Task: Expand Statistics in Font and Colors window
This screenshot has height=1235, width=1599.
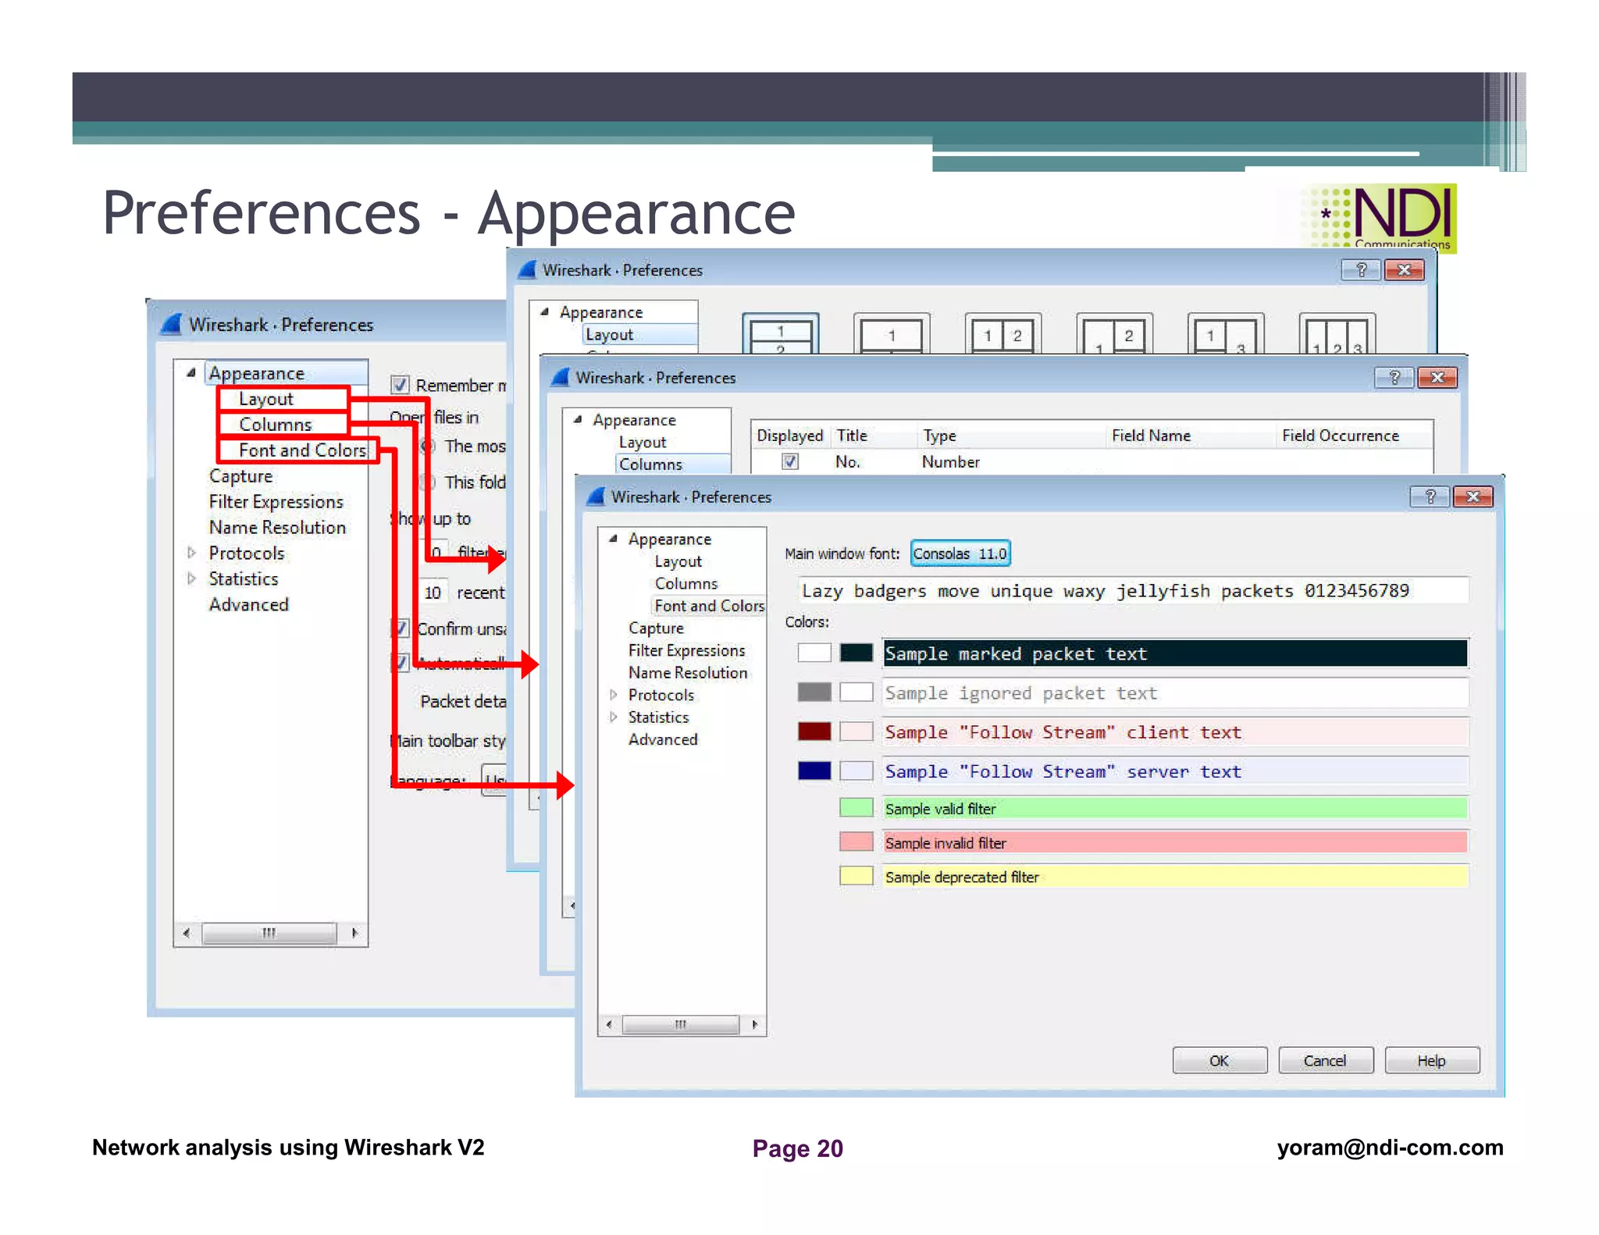Action: [614, 717]
